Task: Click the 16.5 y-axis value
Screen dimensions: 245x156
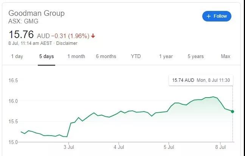Action: point(14,81)
